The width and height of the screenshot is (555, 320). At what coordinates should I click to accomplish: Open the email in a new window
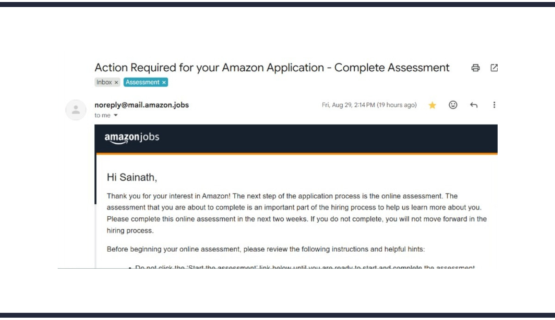point(494,68)
